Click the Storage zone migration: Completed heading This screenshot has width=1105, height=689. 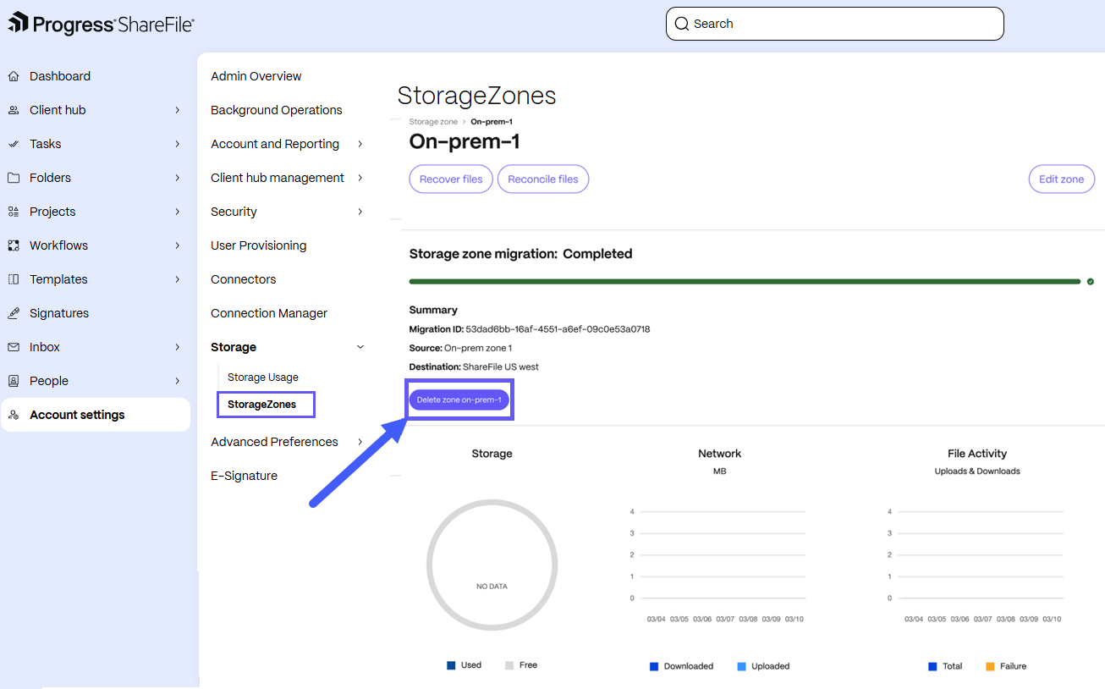click(x=520, y=254)
